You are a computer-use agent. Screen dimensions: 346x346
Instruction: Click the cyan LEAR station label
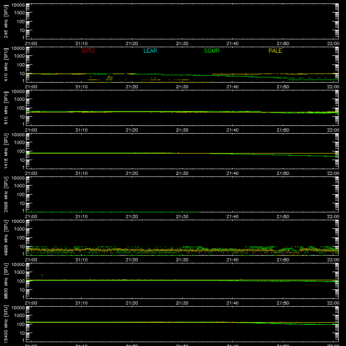(150, 51)
